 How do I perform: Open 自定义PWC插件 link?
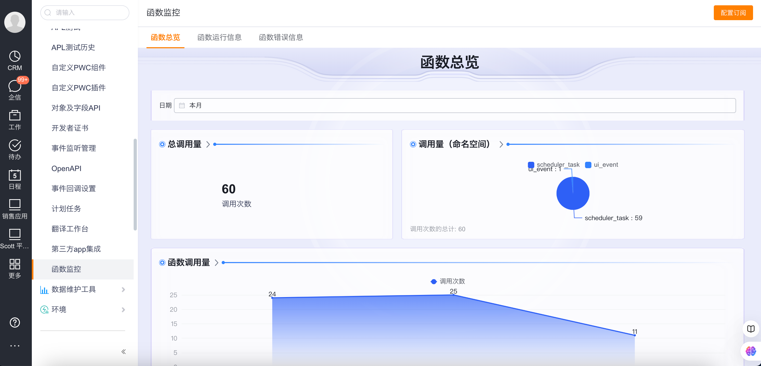(78, 88)
